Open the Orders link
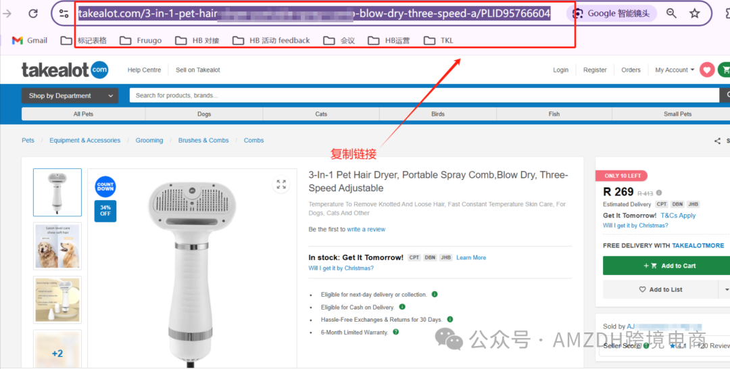Screen dimensions: 730x369 coord(631,70)
